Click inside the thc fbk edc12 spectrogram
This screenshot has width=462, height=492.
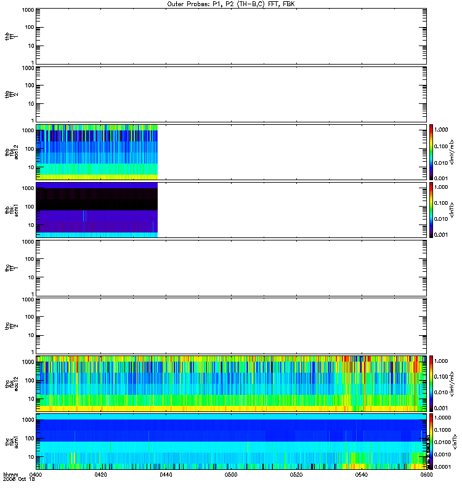232,383
